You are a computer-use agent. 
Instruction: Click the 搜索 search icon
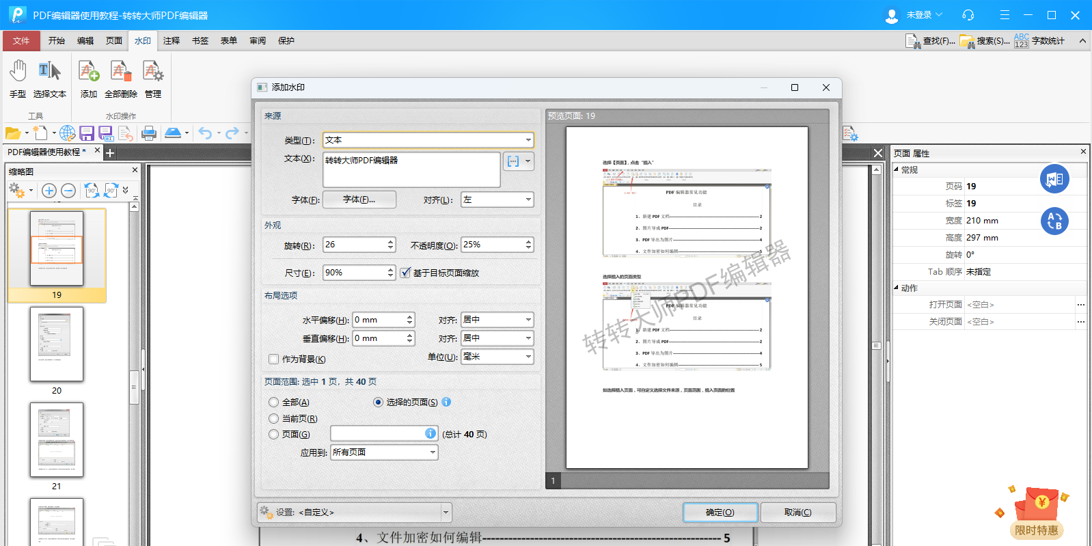pyautogui.click(x=967, y=41)
